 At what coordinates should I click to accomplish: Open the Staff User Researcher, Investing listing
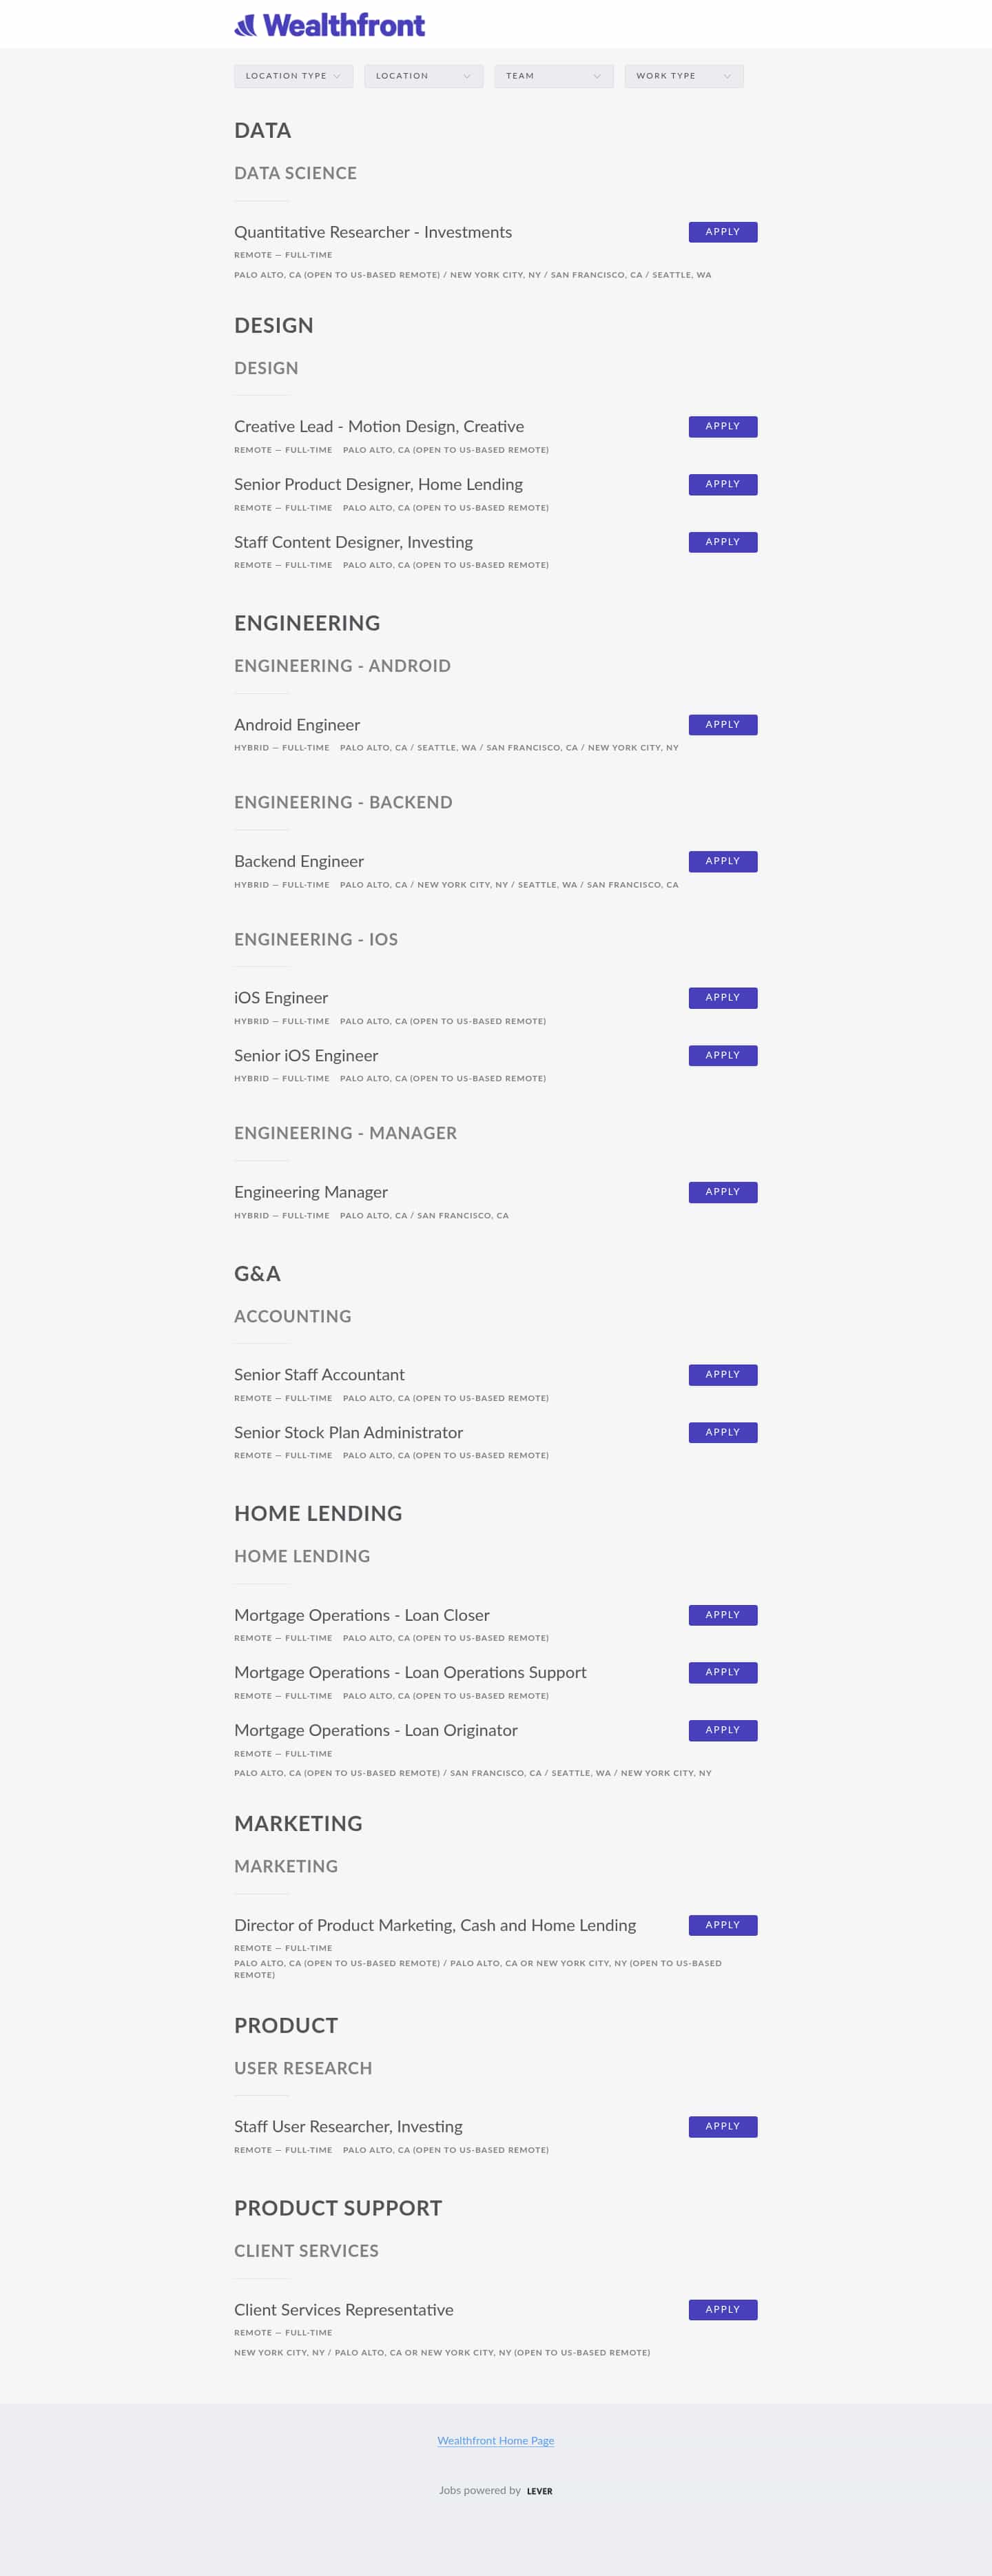coord(348,2126)
